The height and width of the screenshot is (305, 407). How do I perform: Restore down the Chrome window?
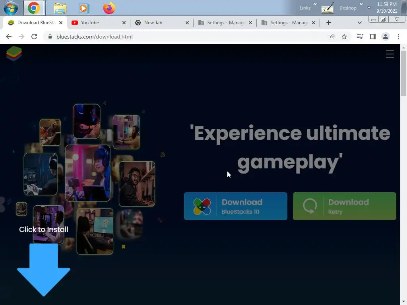(384, 19)
